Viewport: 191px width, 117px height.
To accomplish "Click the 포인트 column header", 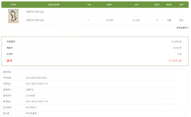I will point(157,5).
